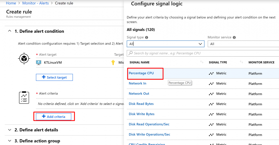The height and width of the screenshot is (145, 279).
Task: Click the alert criteria clipboard icon
Action: (x=24, y=97)
